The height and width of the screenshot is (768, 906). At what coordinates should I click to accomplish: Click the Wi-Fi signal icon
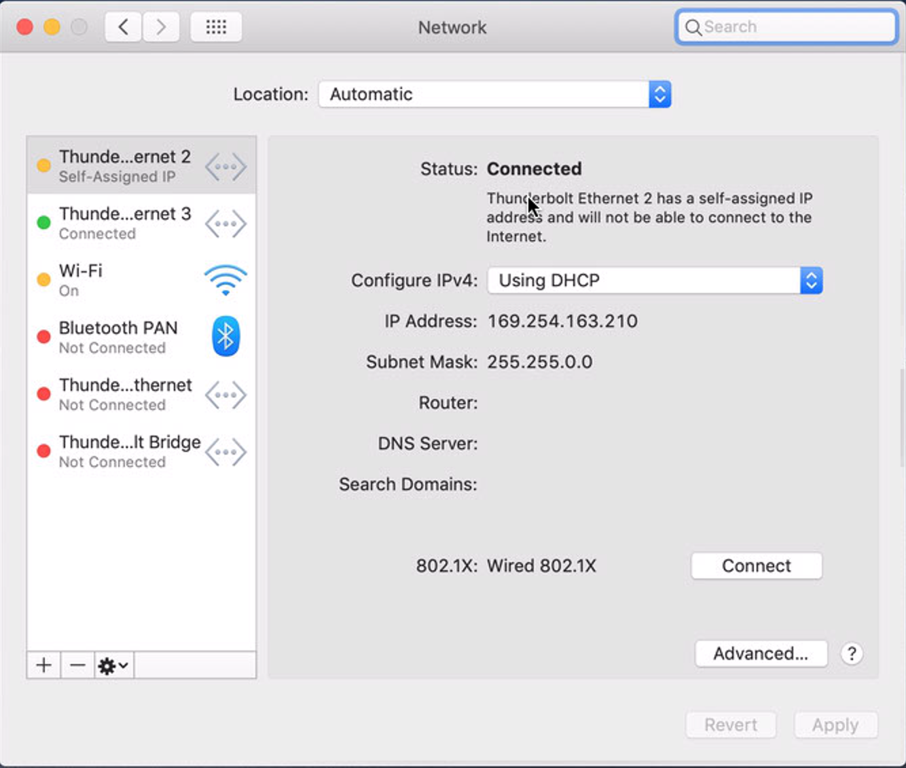[225, 280]
